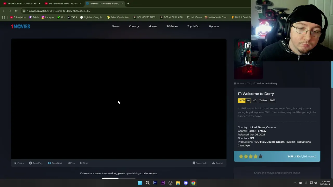Screen dimensions: 333x187
Task: Toggle Focus mode under the player
Action: [x=19, y=163]
